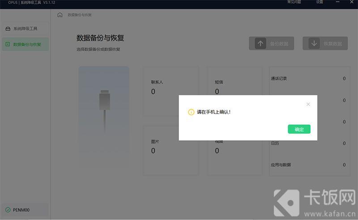This screenshot has height=220, width=358.
Task: Click the 数据备份与恢复 sidebar icon
Action: [x=8, y=44]
